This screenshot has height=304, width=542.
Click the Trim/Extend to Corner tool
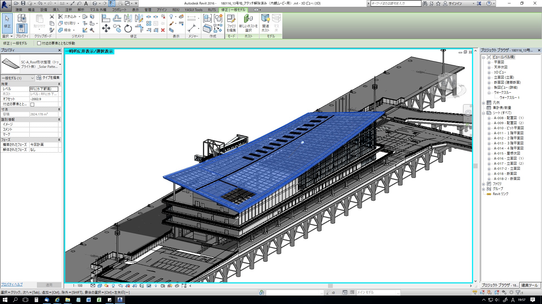(x=139, y=28)
